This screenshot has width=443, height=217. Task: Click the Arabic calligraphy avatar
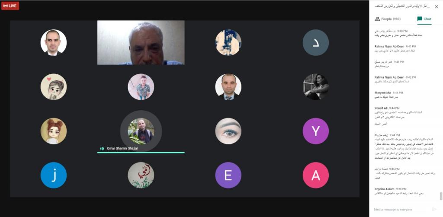click(141, 175)
